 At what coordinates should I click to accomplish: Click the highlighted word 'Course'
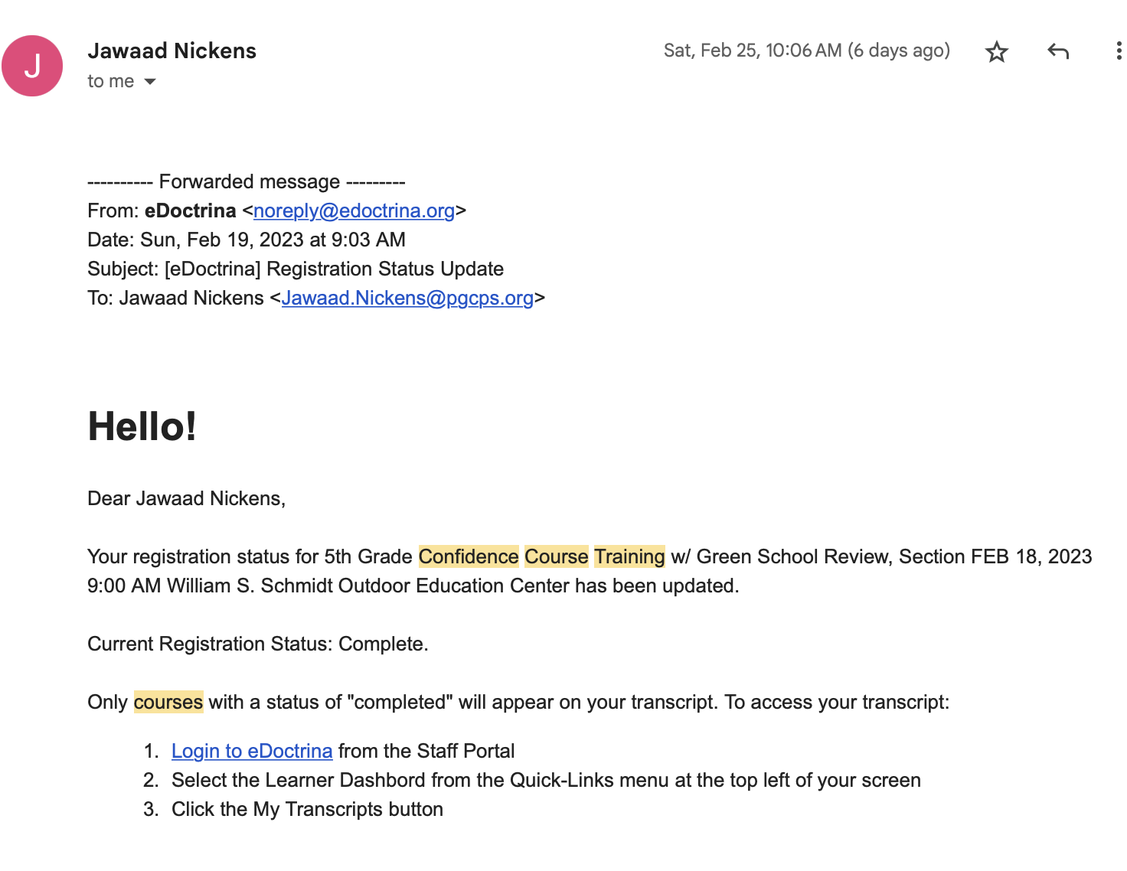pyautogui.click(x=557, y=556)
